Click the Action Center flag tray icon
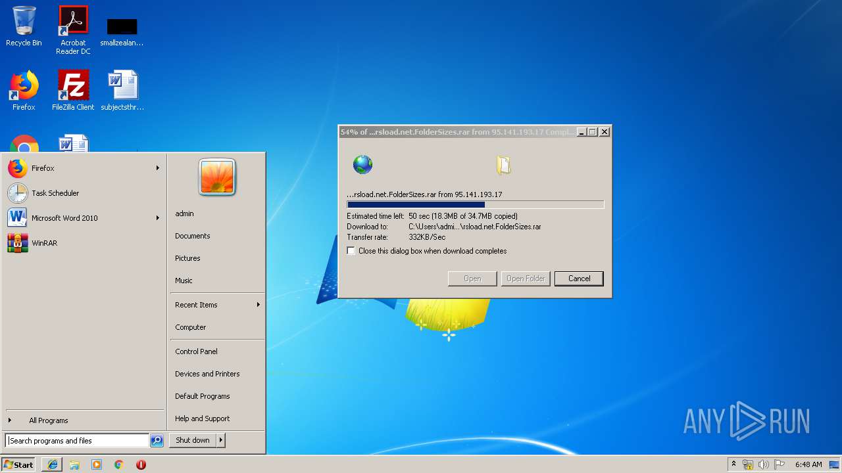Viewport: 842px width, 473px height. pyautogui.click(x=780, y=464)
